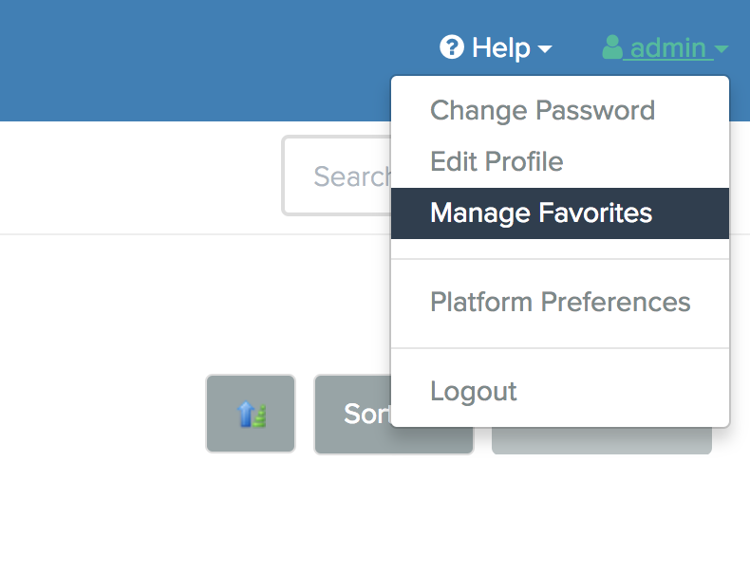Image resolution: width=750 pixels, height=573 pixels.
Task: Click the partially hidden Sort button
Action: pos(353,414)
